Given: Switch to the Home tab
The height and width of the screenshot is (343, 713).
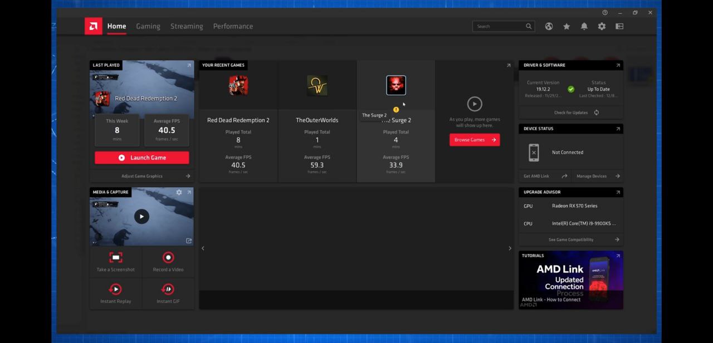Looking at the screenshot, I should (x=116, y=26).
